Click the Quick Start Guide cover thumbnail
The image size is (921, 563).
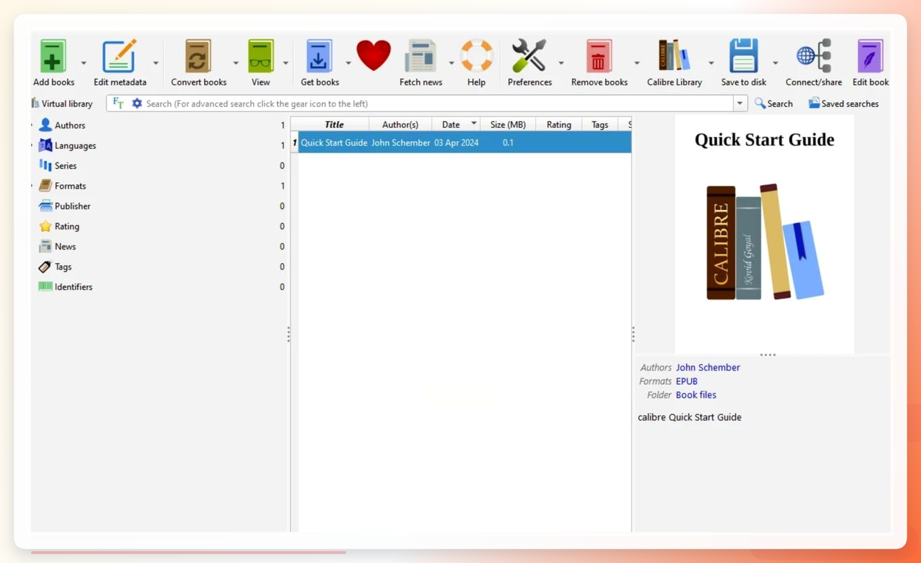764,234
